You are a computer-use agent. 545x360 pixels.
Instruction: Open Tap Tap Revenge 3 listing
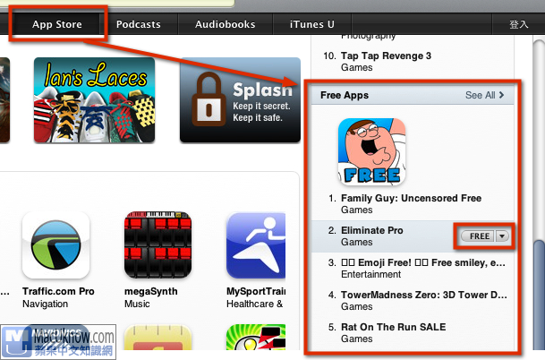click(x=386, y=56)
